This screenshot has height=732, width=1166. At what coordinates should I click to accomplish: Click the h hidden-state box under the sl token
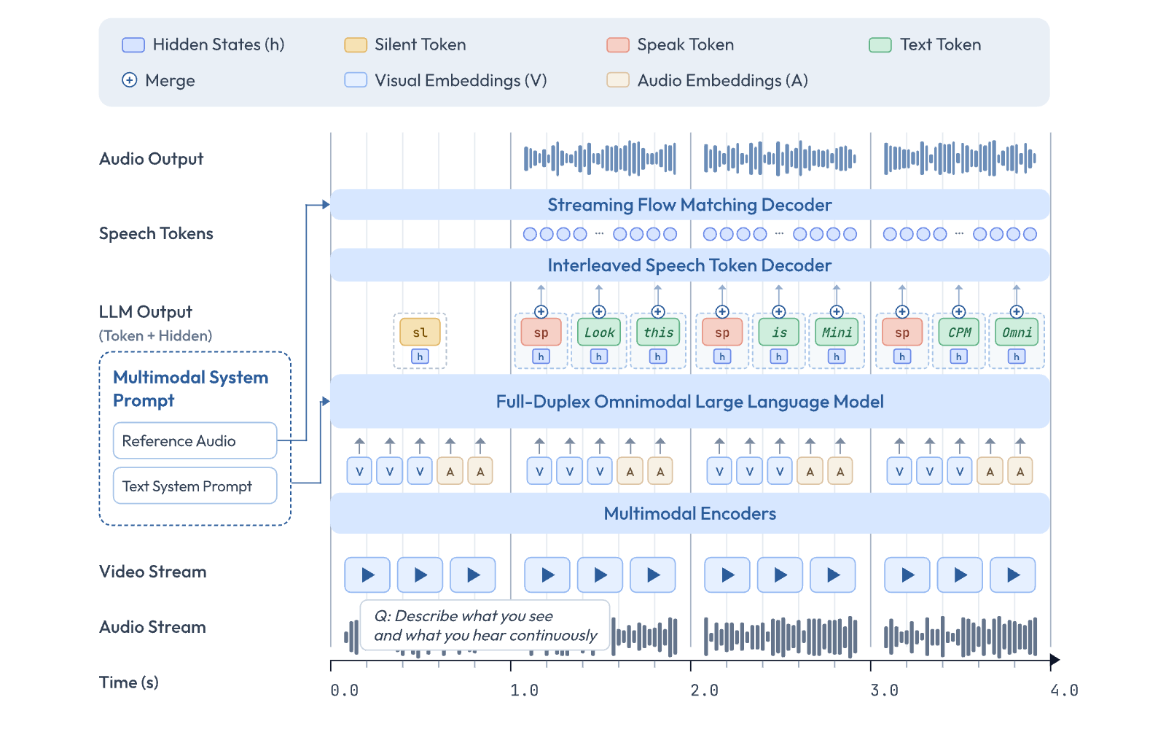coord(420,357)
